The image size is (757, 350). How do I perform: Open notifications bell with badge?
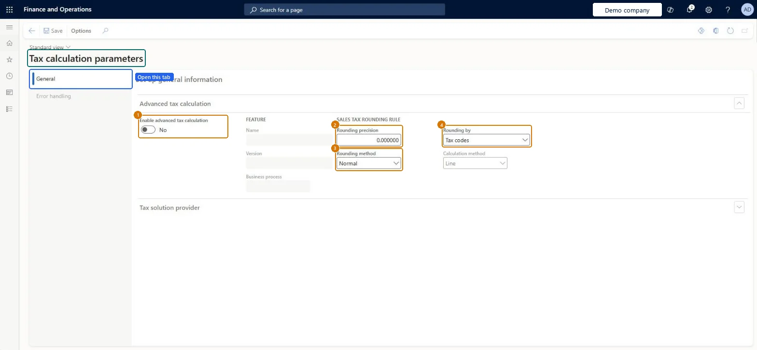pos(689,10)
